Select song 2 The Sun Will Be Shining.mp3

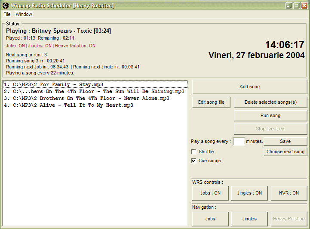(x=95, y=91)
